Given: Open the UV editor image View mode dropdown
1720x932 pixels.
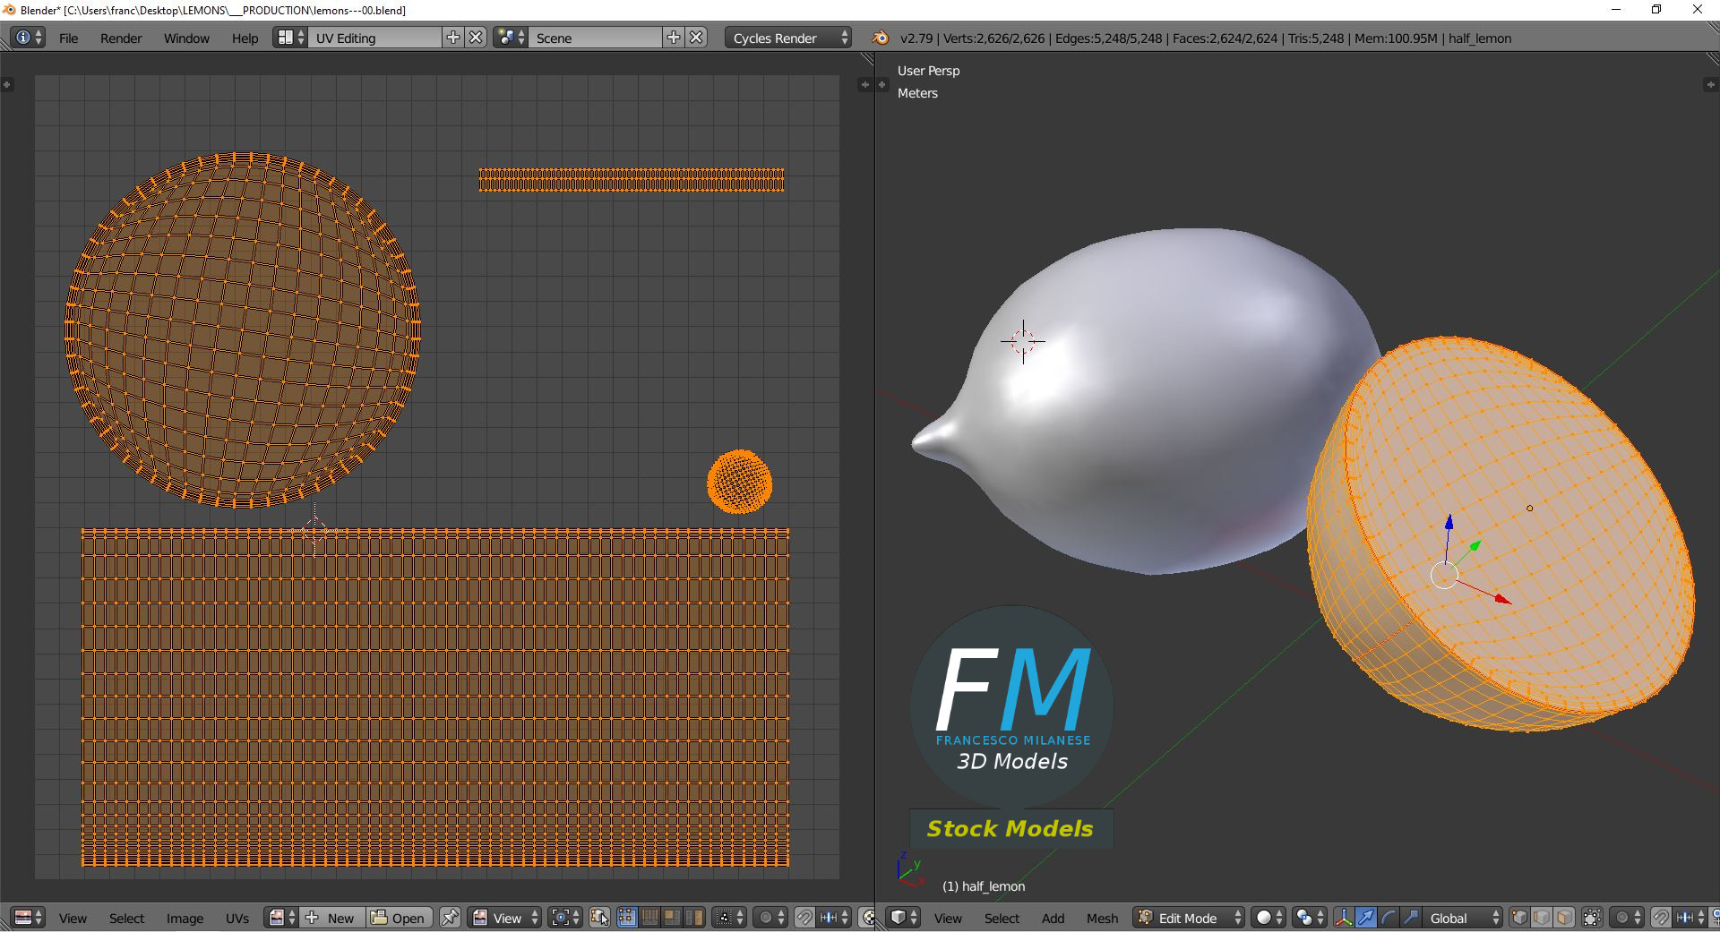Looking at the screenshot, I should pyautogui.click(x=506, y=918).
